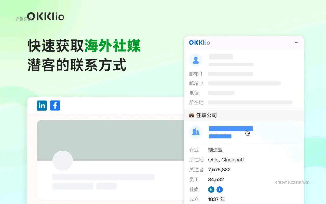Click the Facebook icon on the profile card
The width and height of the screenshot is (326, 204).
click(x=55, y=105)
